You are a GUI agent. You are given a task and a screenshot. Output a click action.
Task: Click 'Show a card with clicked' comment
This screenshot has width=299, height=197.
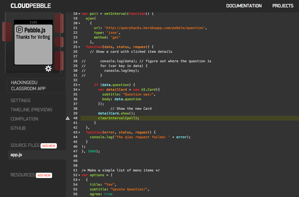[131, 52]
